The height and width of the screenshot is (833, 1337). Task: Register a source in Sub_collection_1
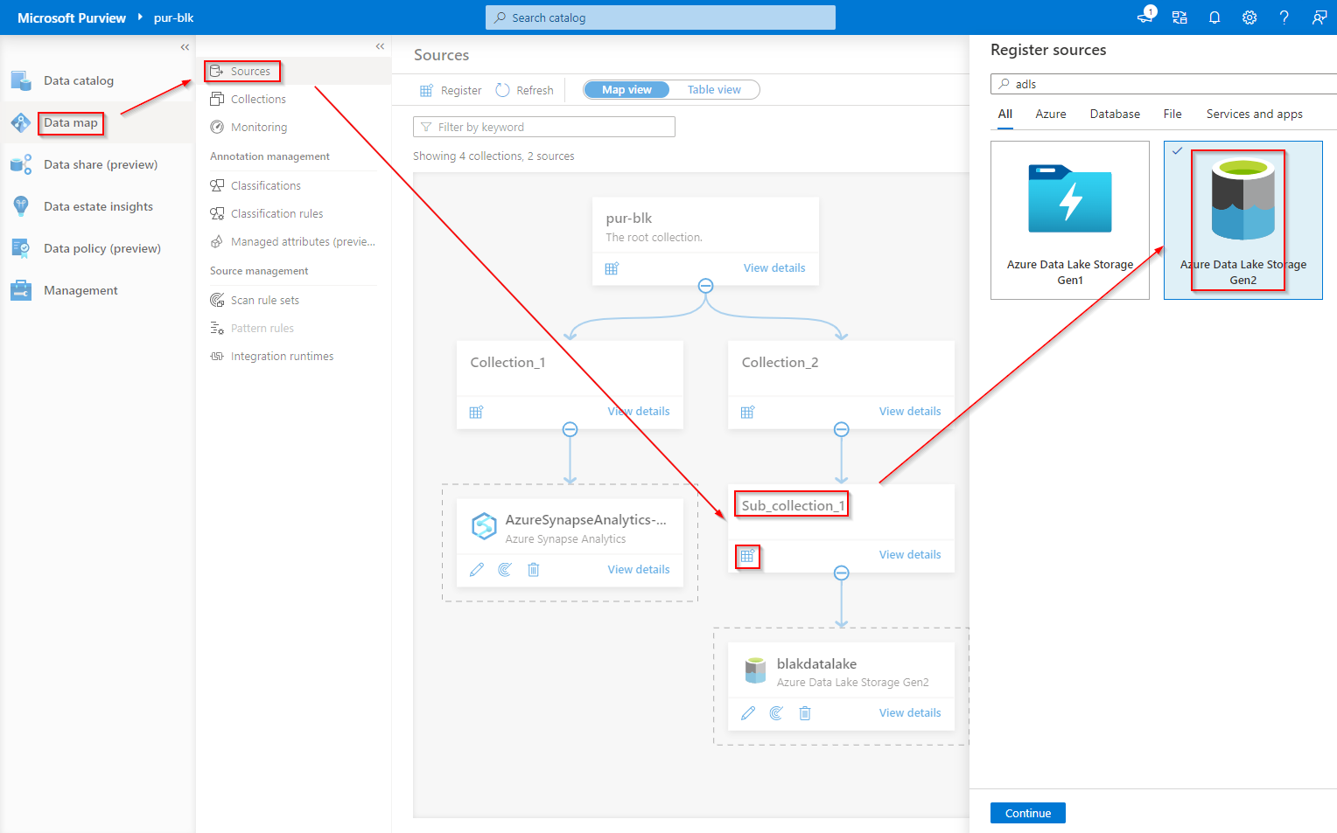pos(747,556)
